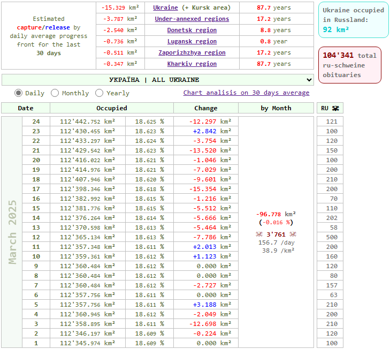Image resolution: width=390 pixels, height=349 pixels.
Task: Click RU count 63 on day 6
Action: 334,295
